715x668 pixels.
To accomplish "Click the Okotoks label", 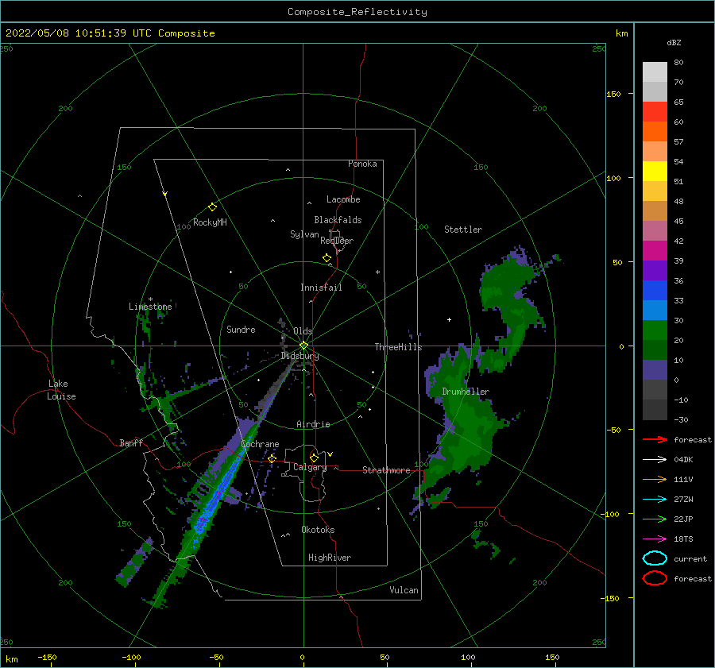I will (318, 530).
